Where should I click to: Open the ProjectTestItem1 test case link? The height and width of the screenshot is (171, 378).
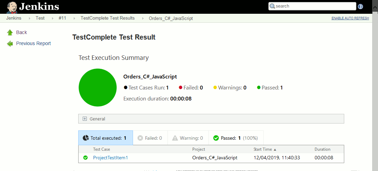(110, 158)
